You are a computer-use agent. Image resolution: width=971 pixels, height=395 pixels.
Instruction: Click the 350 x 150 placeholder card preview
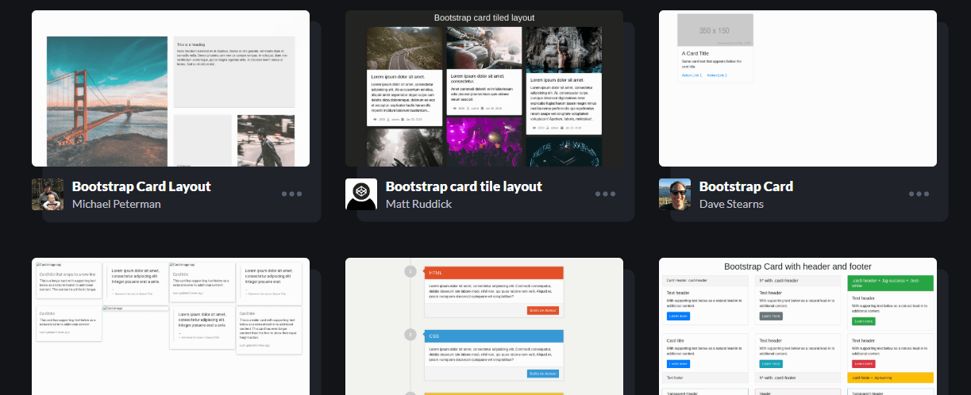coord(798,89)
